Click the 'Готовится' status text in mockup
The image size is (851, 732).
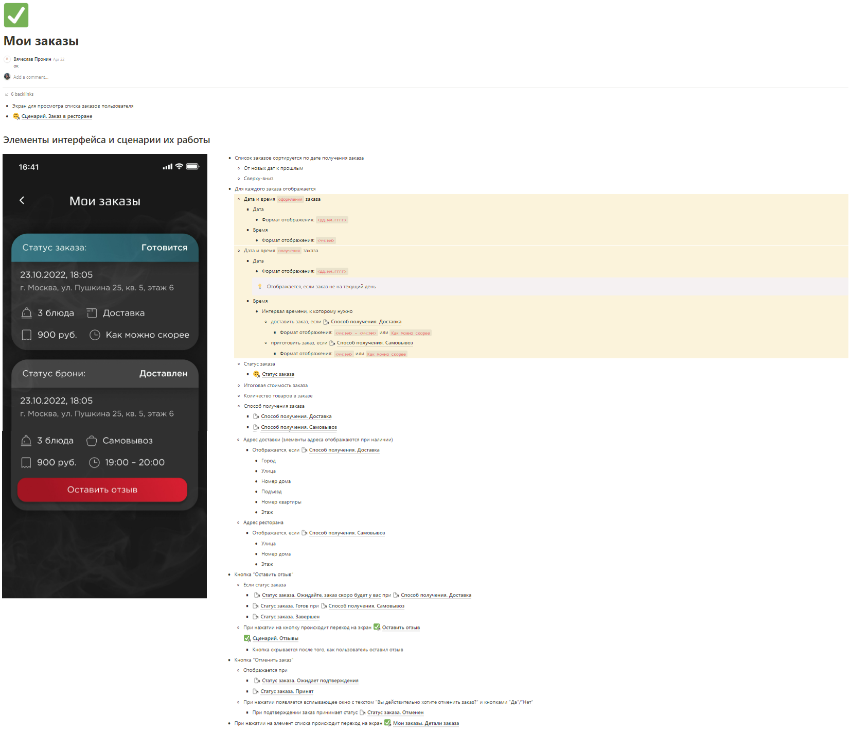click(x=164, y=248)
